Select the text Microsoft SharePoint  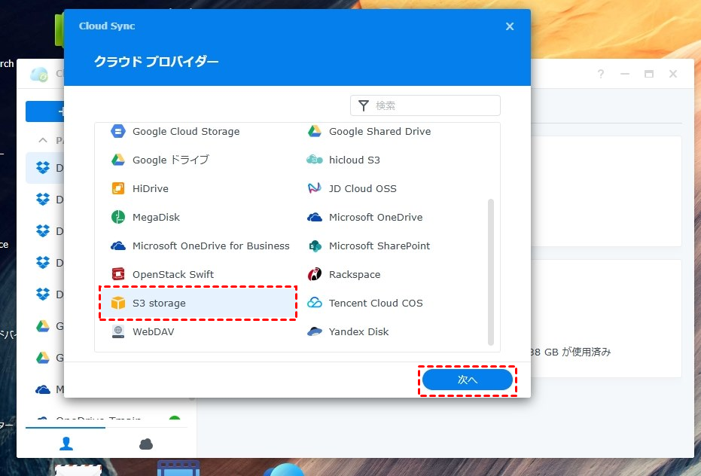(x=379, y=246)
